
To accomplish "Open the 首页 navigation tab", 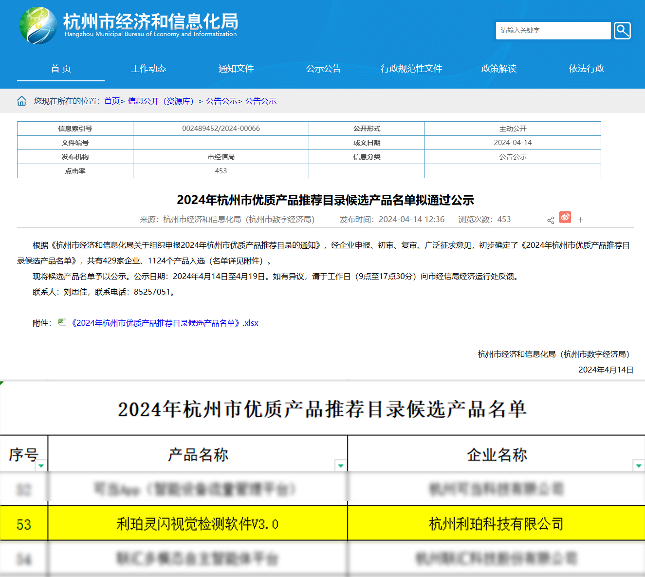I will tap(61, 69).
